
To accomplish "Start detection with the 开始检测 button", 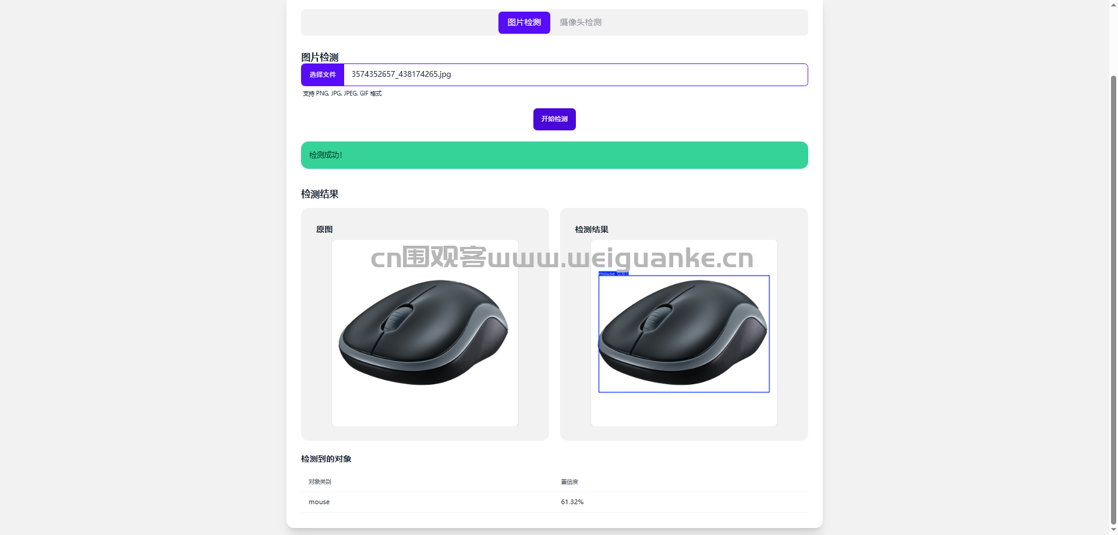I will [554, 119].
